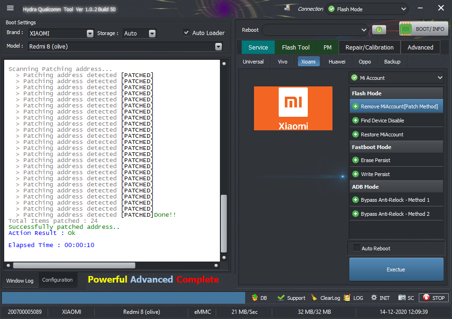Select the Universal sub-tab
Image resolution: width=452 pixels, height=319 pixels.
point(253,62)
